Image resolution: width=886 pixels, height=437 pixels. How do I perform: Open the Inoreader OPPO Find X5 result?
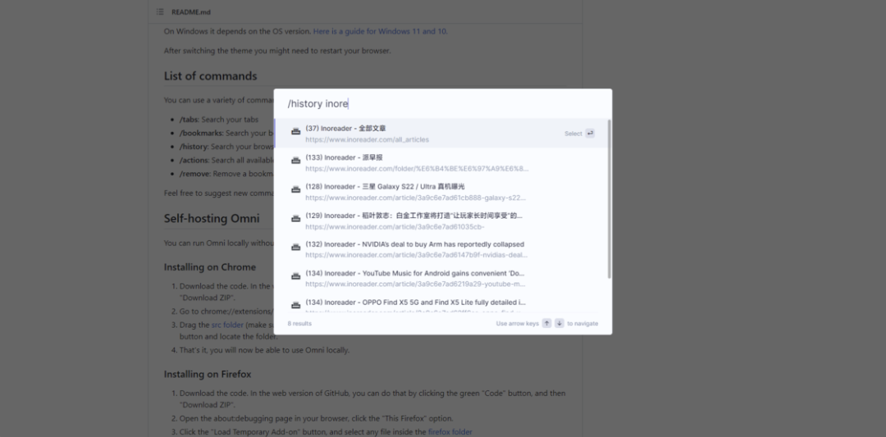441,303
